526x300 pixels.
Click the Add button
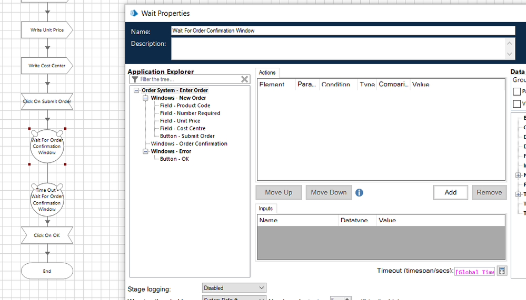pos(450,192)
